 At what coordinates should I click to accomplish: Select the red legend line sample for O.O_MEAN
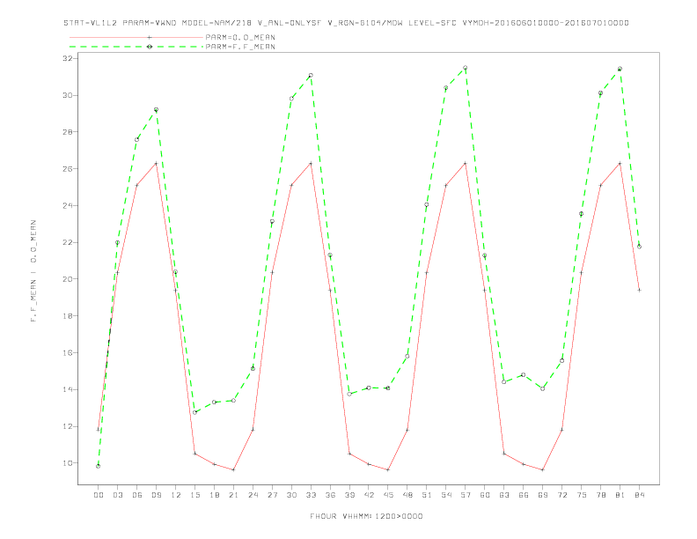click(x=136, y=37)
